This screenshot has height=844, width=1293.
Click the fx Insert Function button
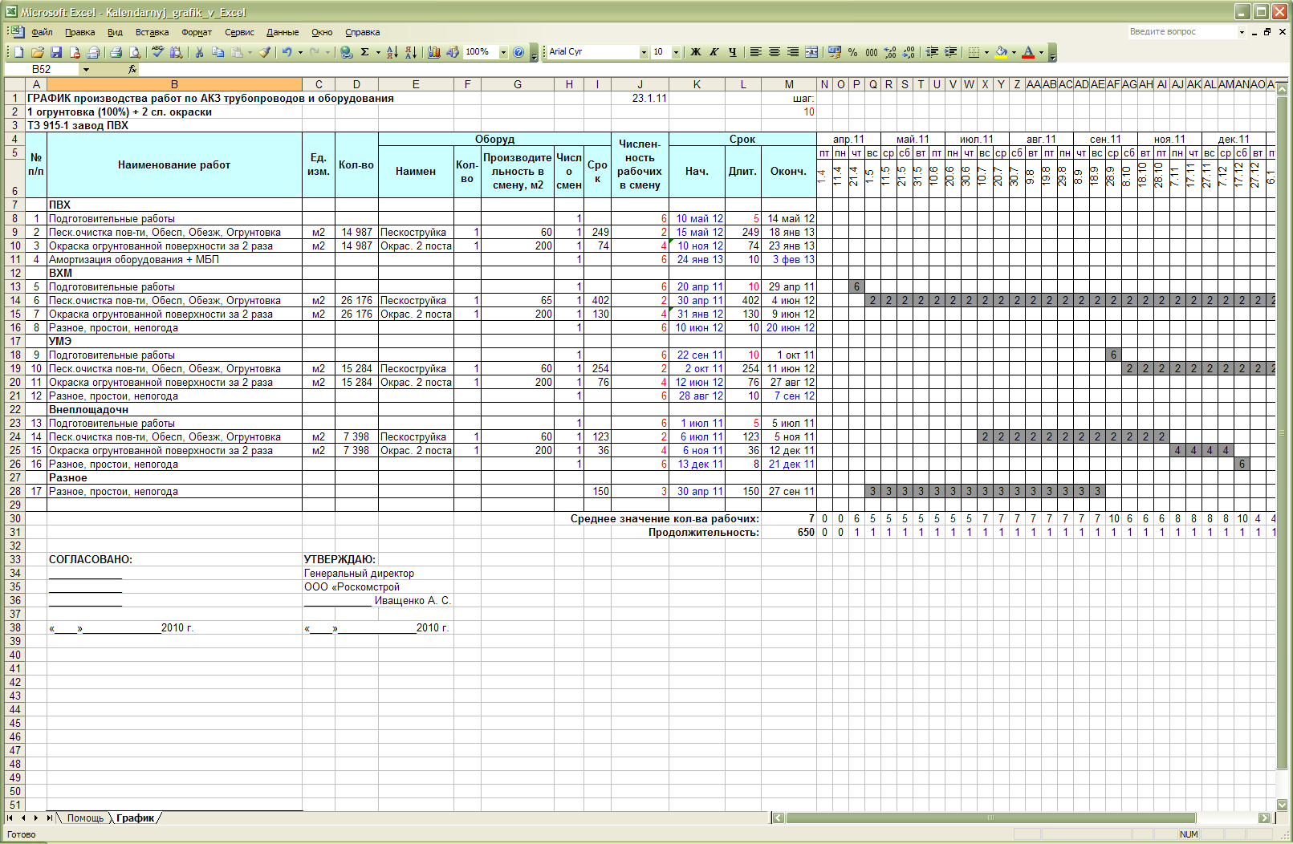pos(132,70)
